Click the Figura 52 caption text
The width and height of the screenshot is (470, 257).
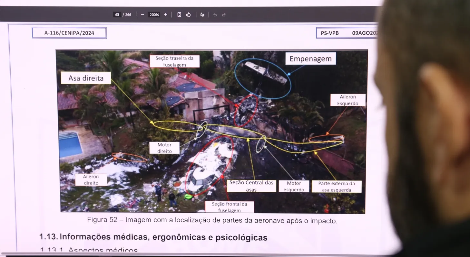[212, 220]
